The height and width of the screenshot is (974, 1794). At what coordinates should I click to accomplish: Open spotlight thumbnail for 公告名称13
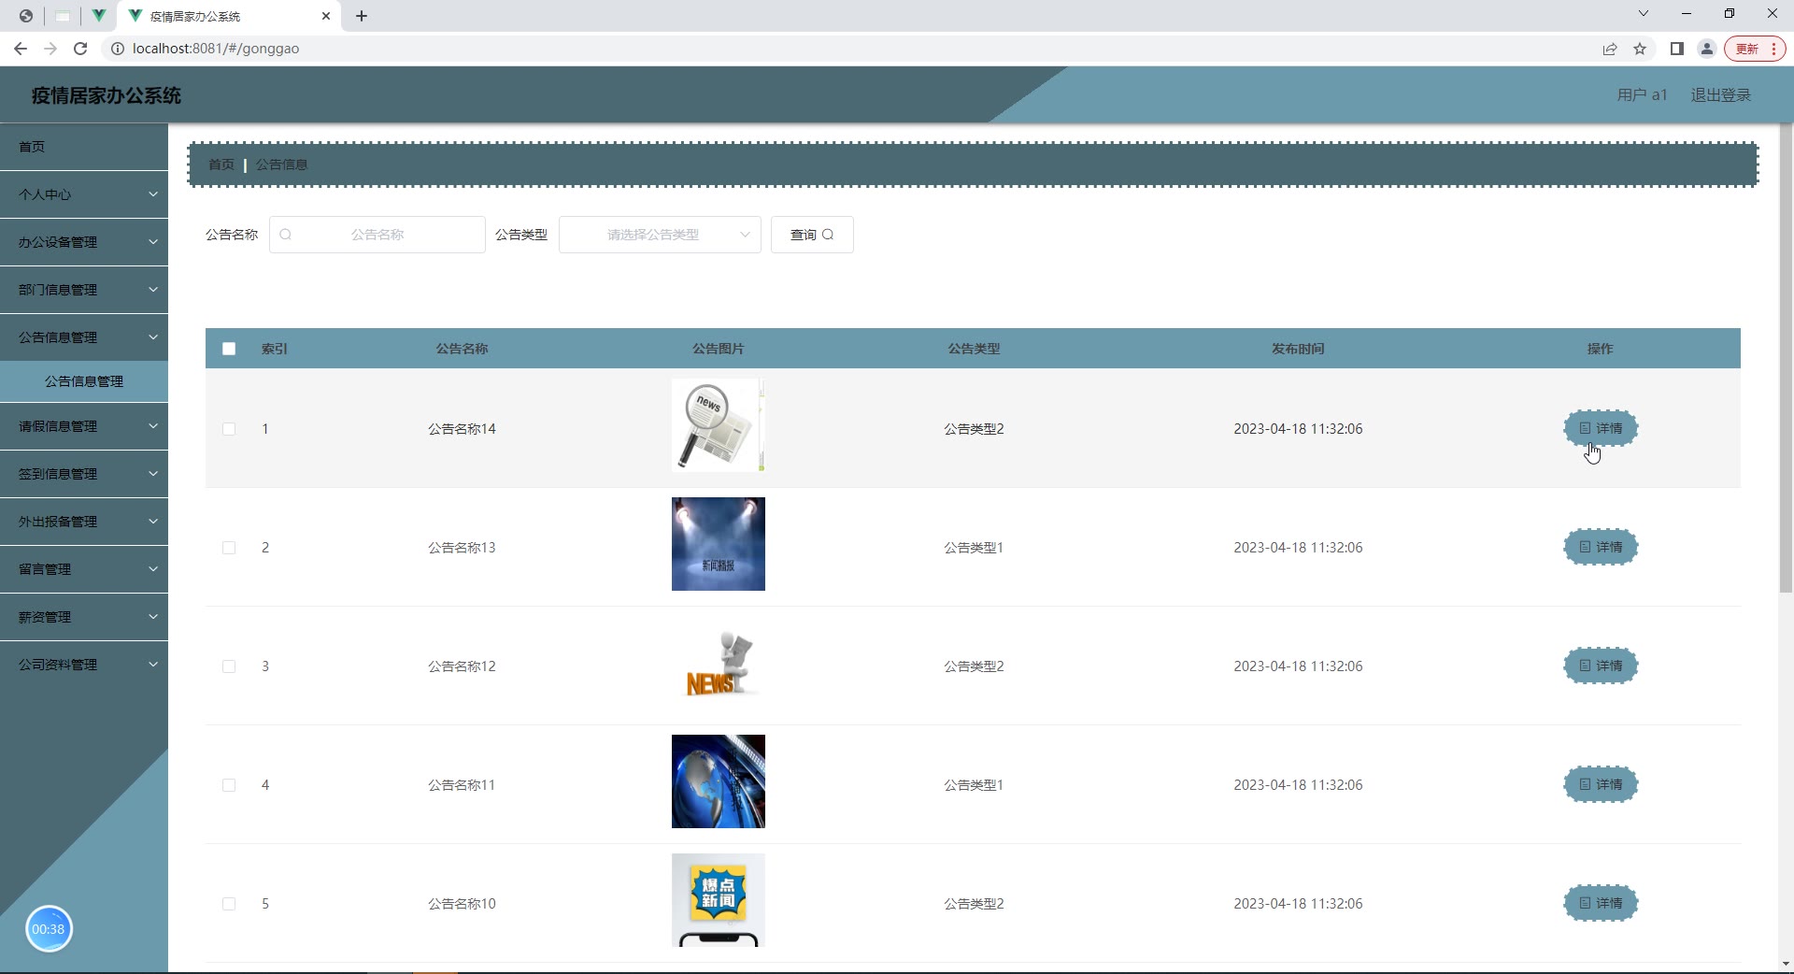coord(719,544)
